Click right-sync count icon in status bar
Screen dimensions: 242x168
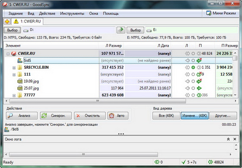point(210,162)
